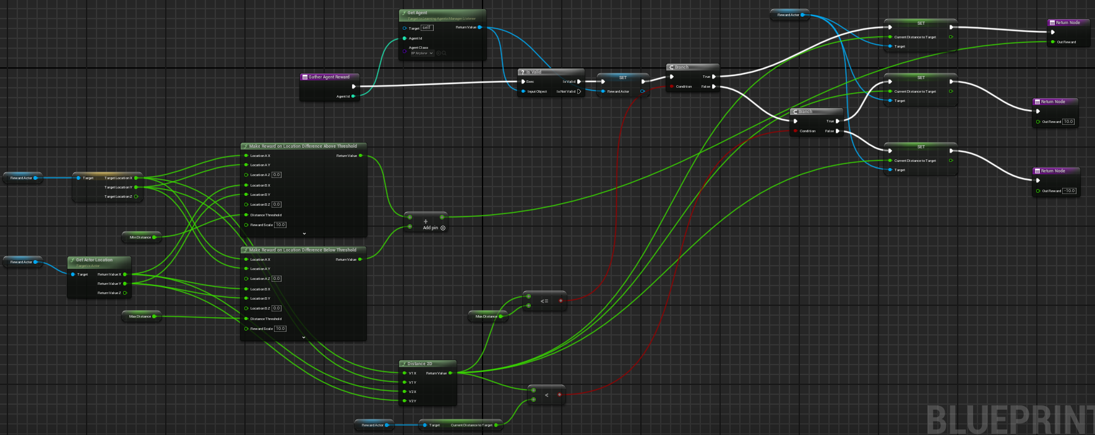Click the Target Location Z output pin
Screen dimensions: 1095x435
[x=135, y=196]
